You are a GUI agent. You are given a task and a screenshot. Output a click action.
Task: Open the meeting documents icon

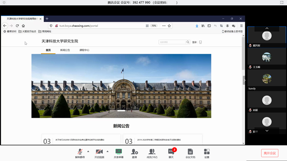[190, 151]
